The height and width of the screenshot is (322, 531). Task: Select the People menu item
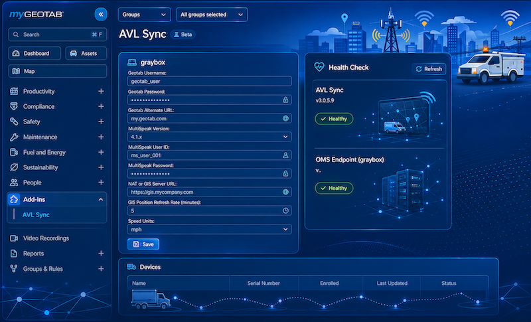[32, 183]
